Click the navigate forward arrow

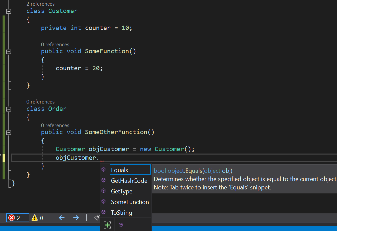tap(76, 218)
